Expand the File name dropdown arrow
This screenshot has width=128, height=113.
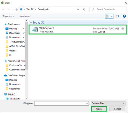point(87,104)
